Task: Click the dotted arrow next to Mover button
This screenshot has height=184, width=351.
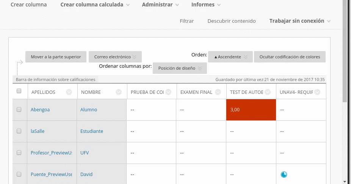Action: coord(19,63)
